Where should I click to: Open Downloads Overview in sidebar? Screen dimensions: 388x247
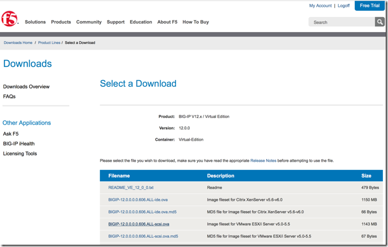click(26, 87)
